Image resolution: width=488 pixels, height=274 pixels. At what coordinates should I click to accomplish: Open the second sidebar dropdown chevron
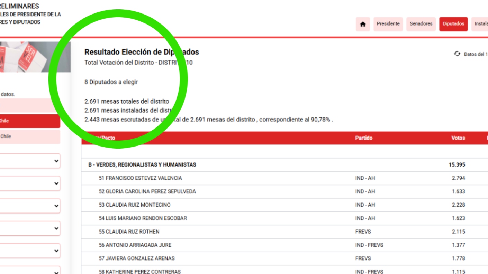(x=56, y=183)
